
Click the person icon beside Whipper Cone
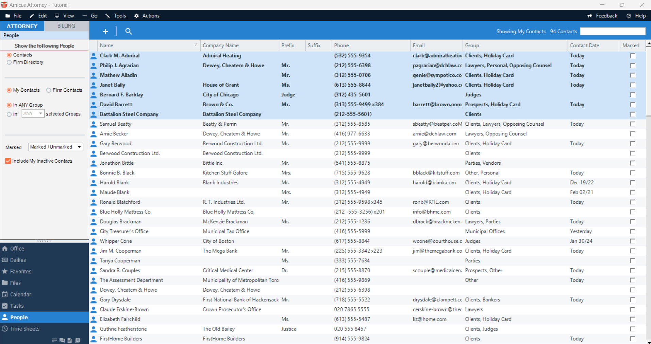click(94, 241)
